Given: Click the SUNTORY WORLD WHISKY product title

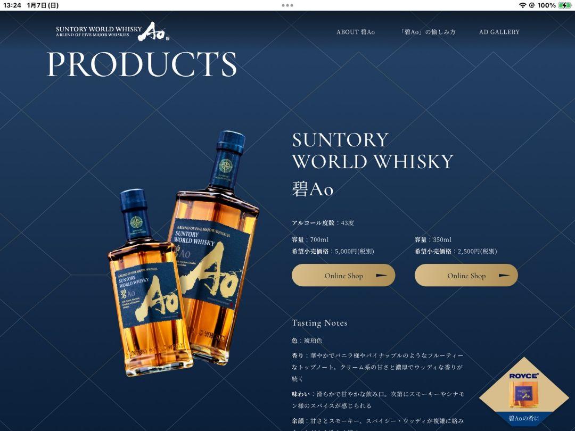Looking at the screenshot, I should [x=373, y=151].
